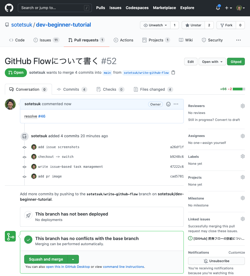Open dev-beginner-tutorial repository link
This screenshot has width=250, height=276.
coord(63,25)
